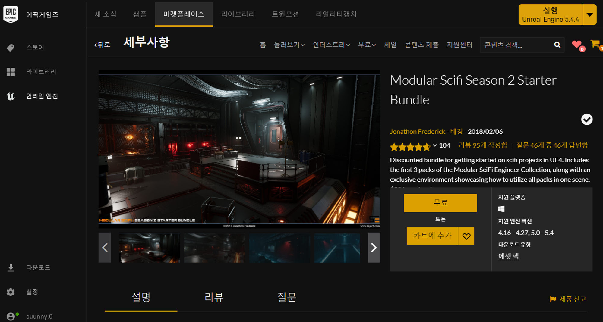Select the 리뷰 tab
The width and height of the screenshot is (603, 322).
[x=214, y=298]
